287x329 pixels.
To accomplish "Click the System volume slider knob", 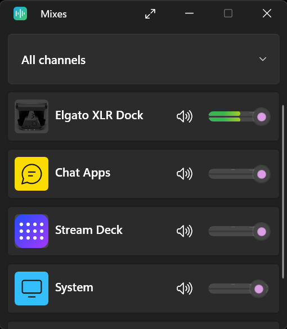I will point(259,289).
